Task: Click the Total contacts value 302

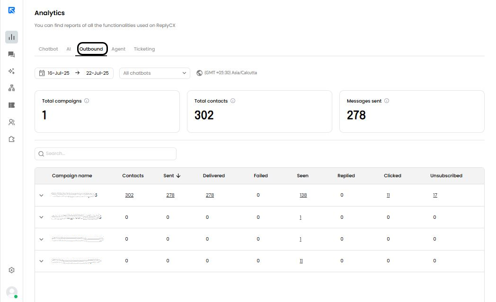Action: pyautogui.click(x=204, y=115)
